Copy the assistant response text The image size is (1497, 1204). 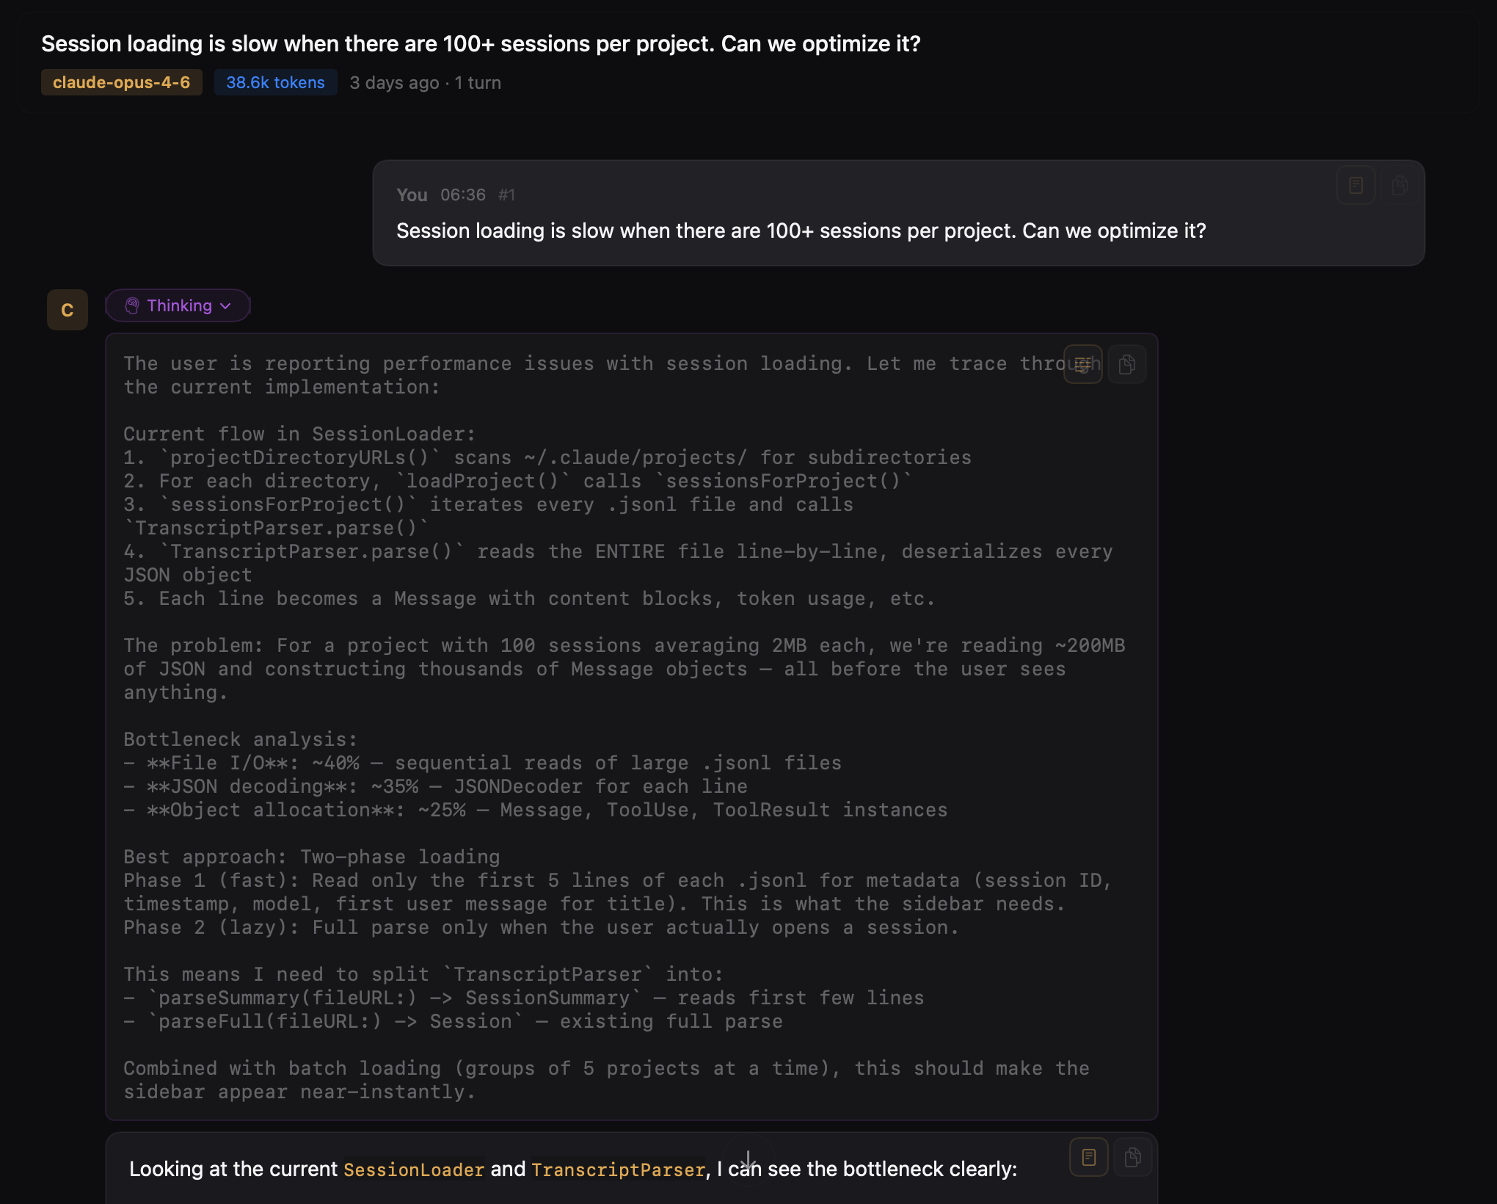1132,1157
